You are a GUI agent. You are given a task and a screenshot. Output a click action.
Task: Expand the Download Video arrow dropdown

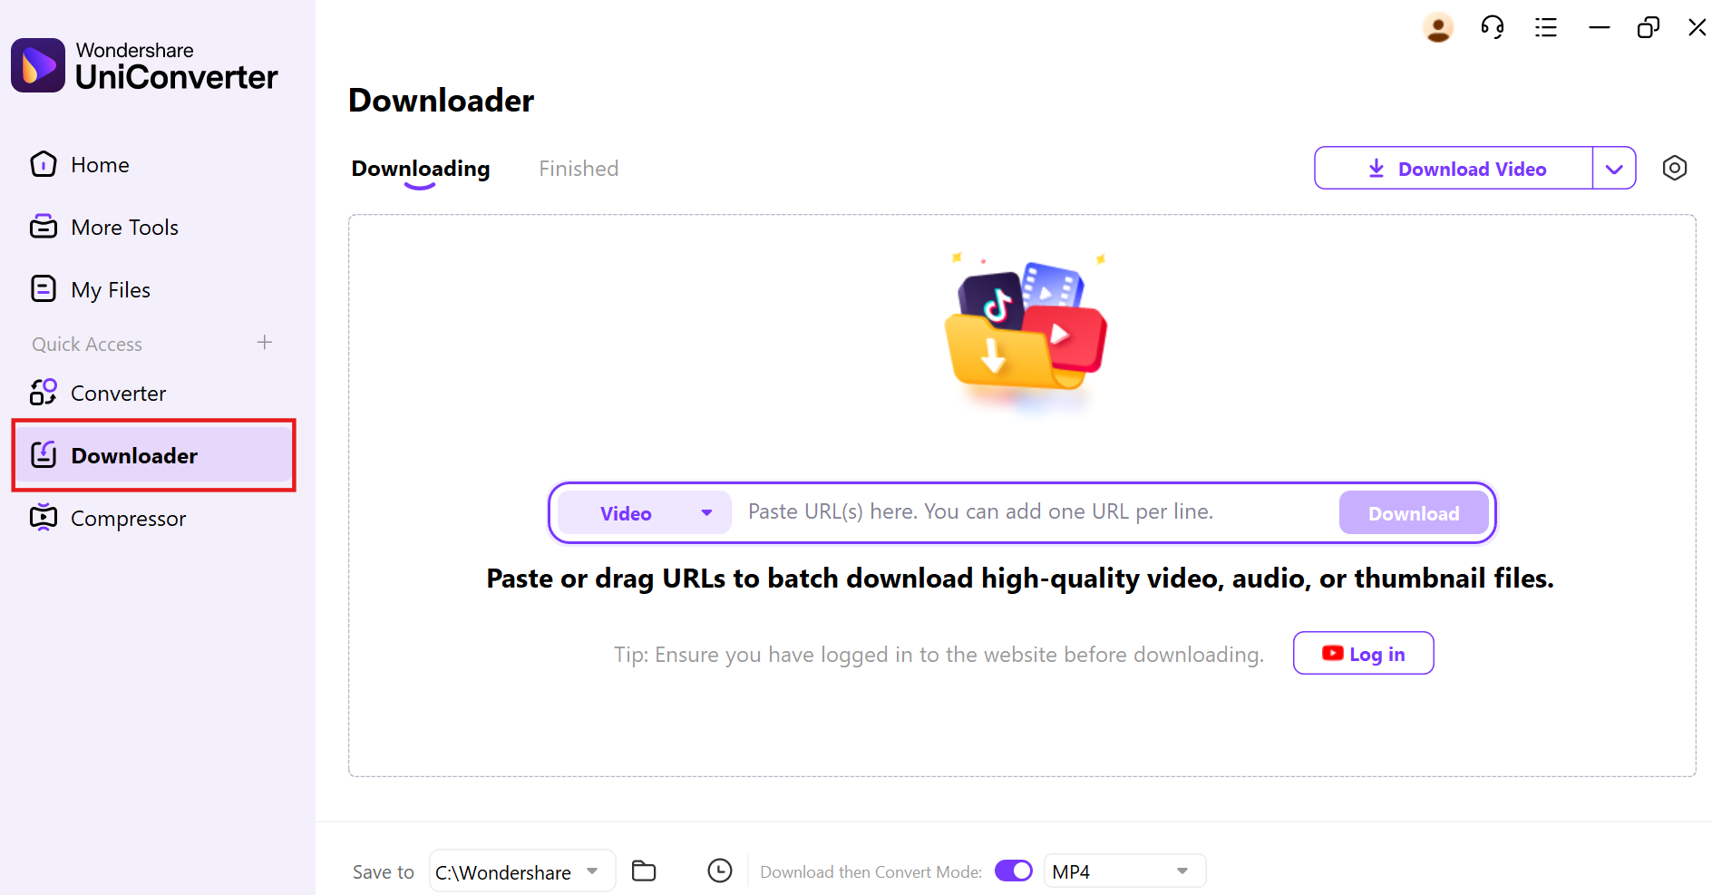click(1614, 169)
